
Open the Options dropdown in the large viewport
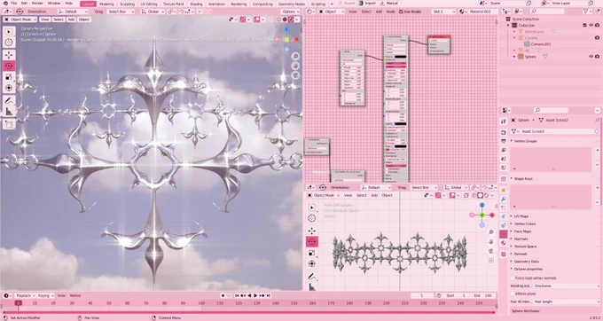click(290, 12)
